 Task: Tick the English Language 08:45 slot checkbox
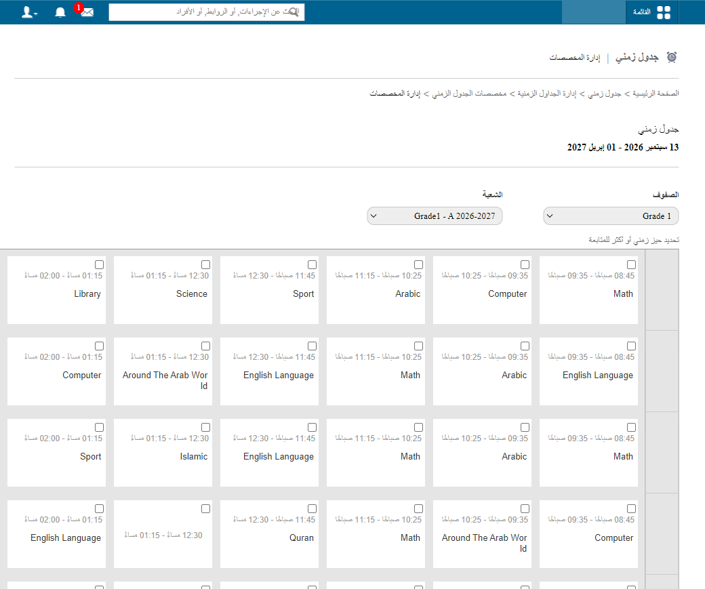(x=632, y=346)
